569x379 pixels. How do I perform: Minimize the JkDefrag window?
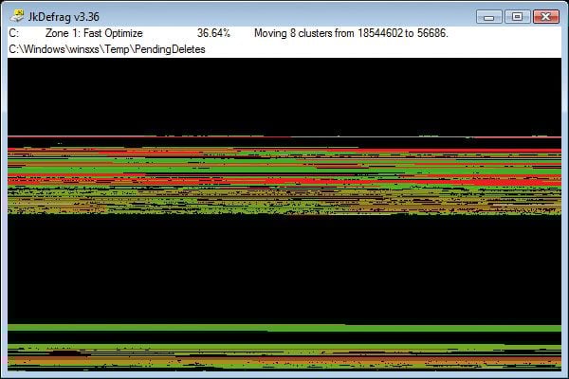coord(488,17)
